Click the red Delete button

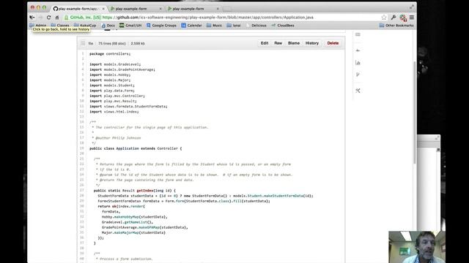coord(333,43)
